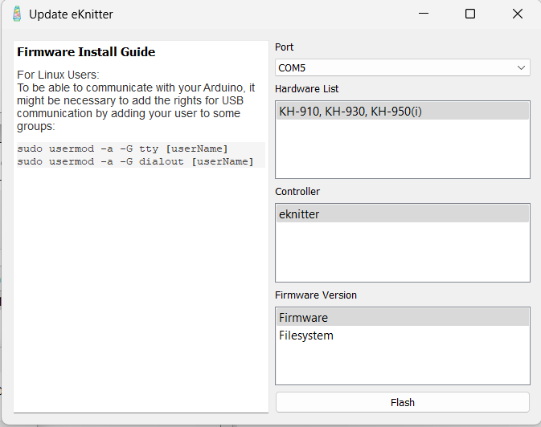
Task: Select Firmware in Firmware Version list
Action: tap(303, 318)
